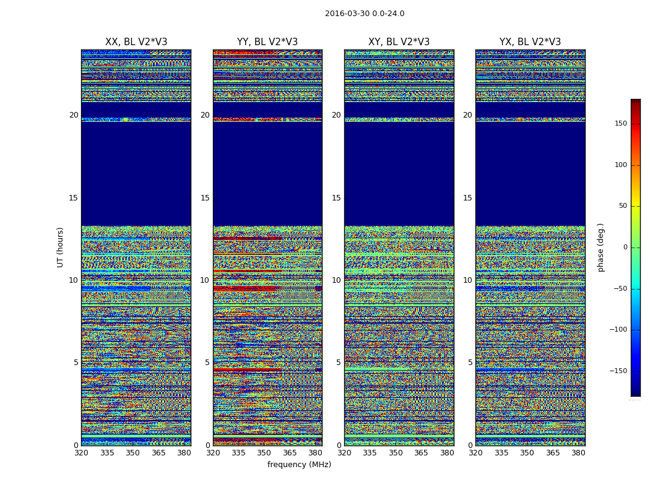The image size is (650, 495).
Task: Click the plot title 2016-03-30 0.0-24.0
Action: point(365,14)
